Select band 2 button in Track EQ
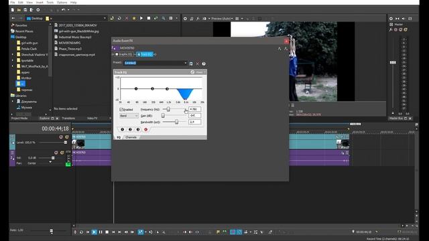The image size is (429, 241). (x=130, y=129)
